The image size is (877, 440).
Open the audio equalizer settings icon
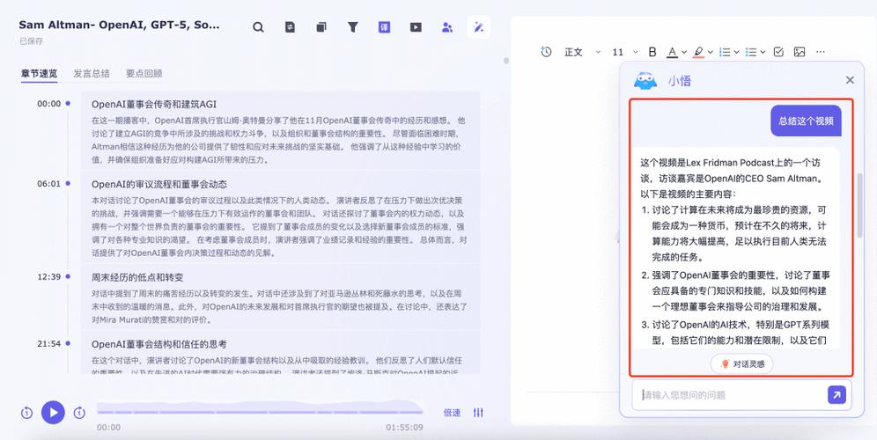(x=478, y=413)
